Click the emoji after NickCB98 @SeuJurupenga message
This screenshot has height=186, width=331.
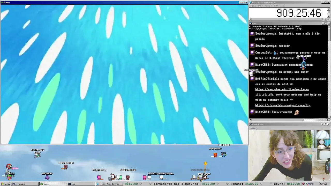click(x=297, y=112)
